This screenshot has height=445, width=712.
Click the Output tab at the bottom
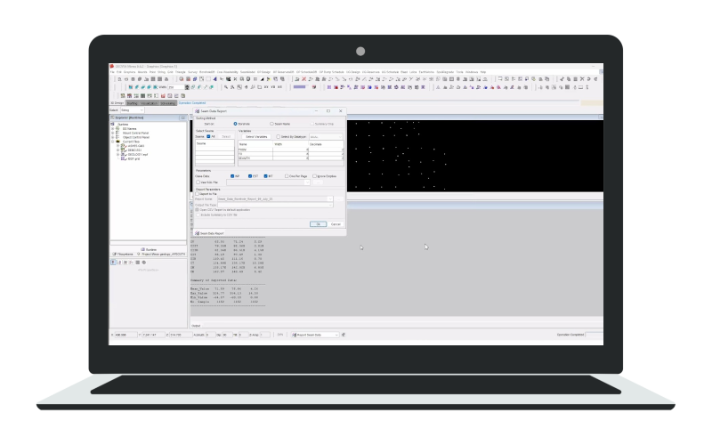click(x=196, y=326)
